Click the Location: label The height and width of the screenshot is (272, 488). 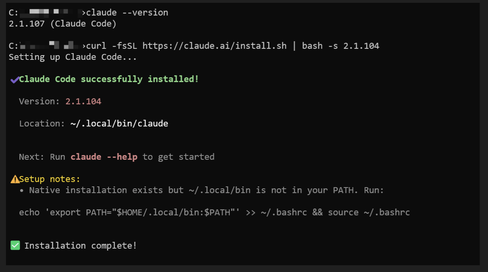(x=42, y=124)
